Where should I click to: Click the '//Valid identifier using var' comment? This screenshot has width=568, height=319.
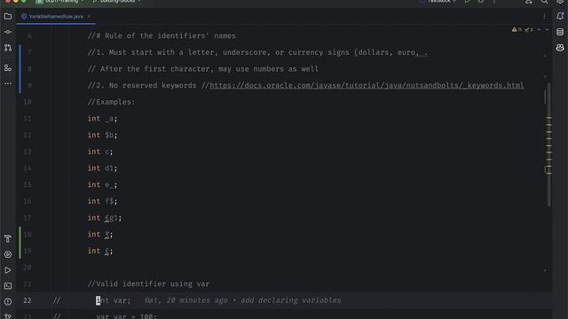point(148,284)
